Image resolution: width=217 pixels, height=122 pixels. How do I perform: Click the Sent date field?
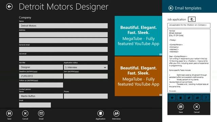[86, 76]
